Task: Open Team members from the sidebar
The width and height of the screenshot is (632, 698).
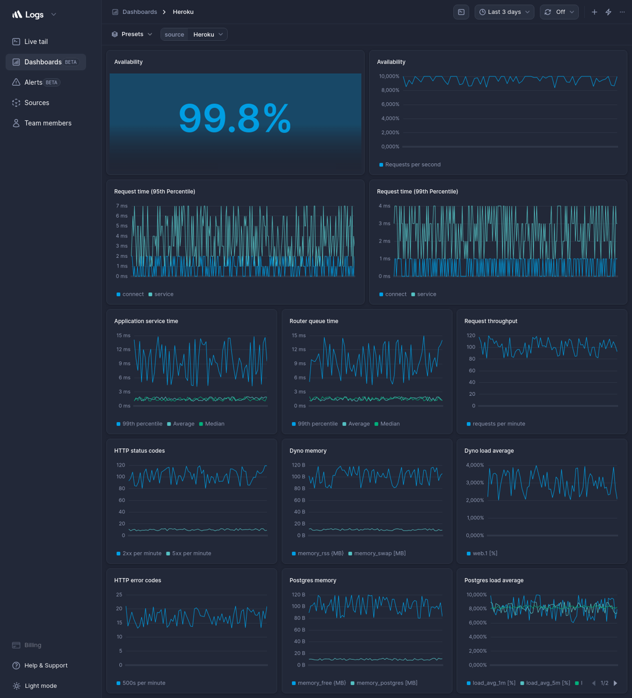Action: point(48,123)
